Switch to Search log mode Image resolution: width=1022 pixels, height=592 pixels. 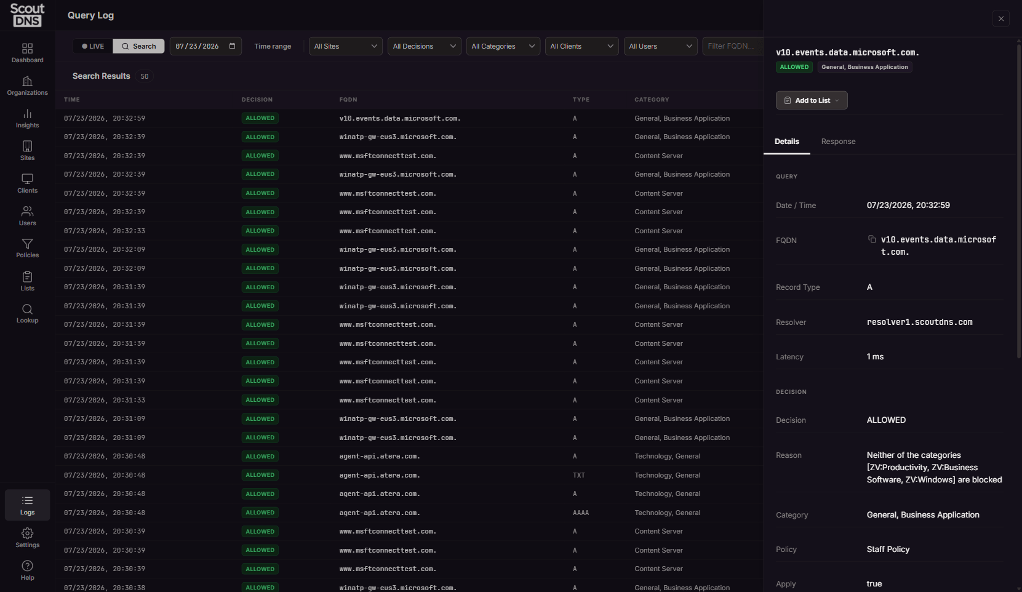(138, 46)
